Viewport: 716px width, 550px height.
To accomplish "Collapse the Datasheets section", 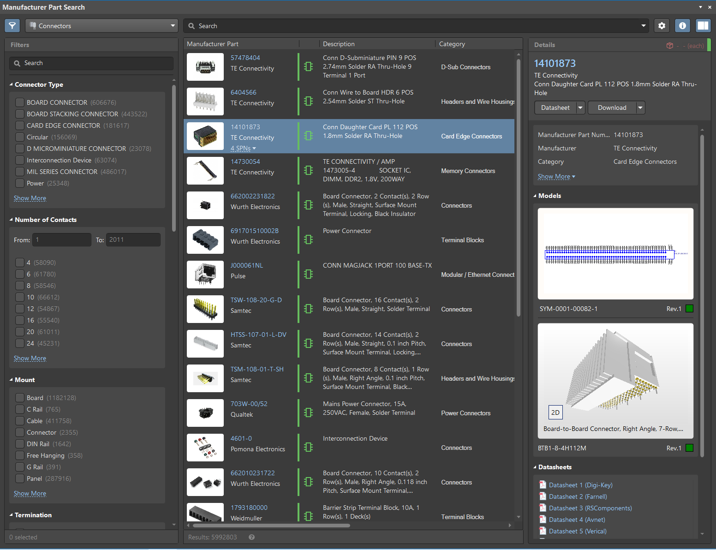I will 535,467.
